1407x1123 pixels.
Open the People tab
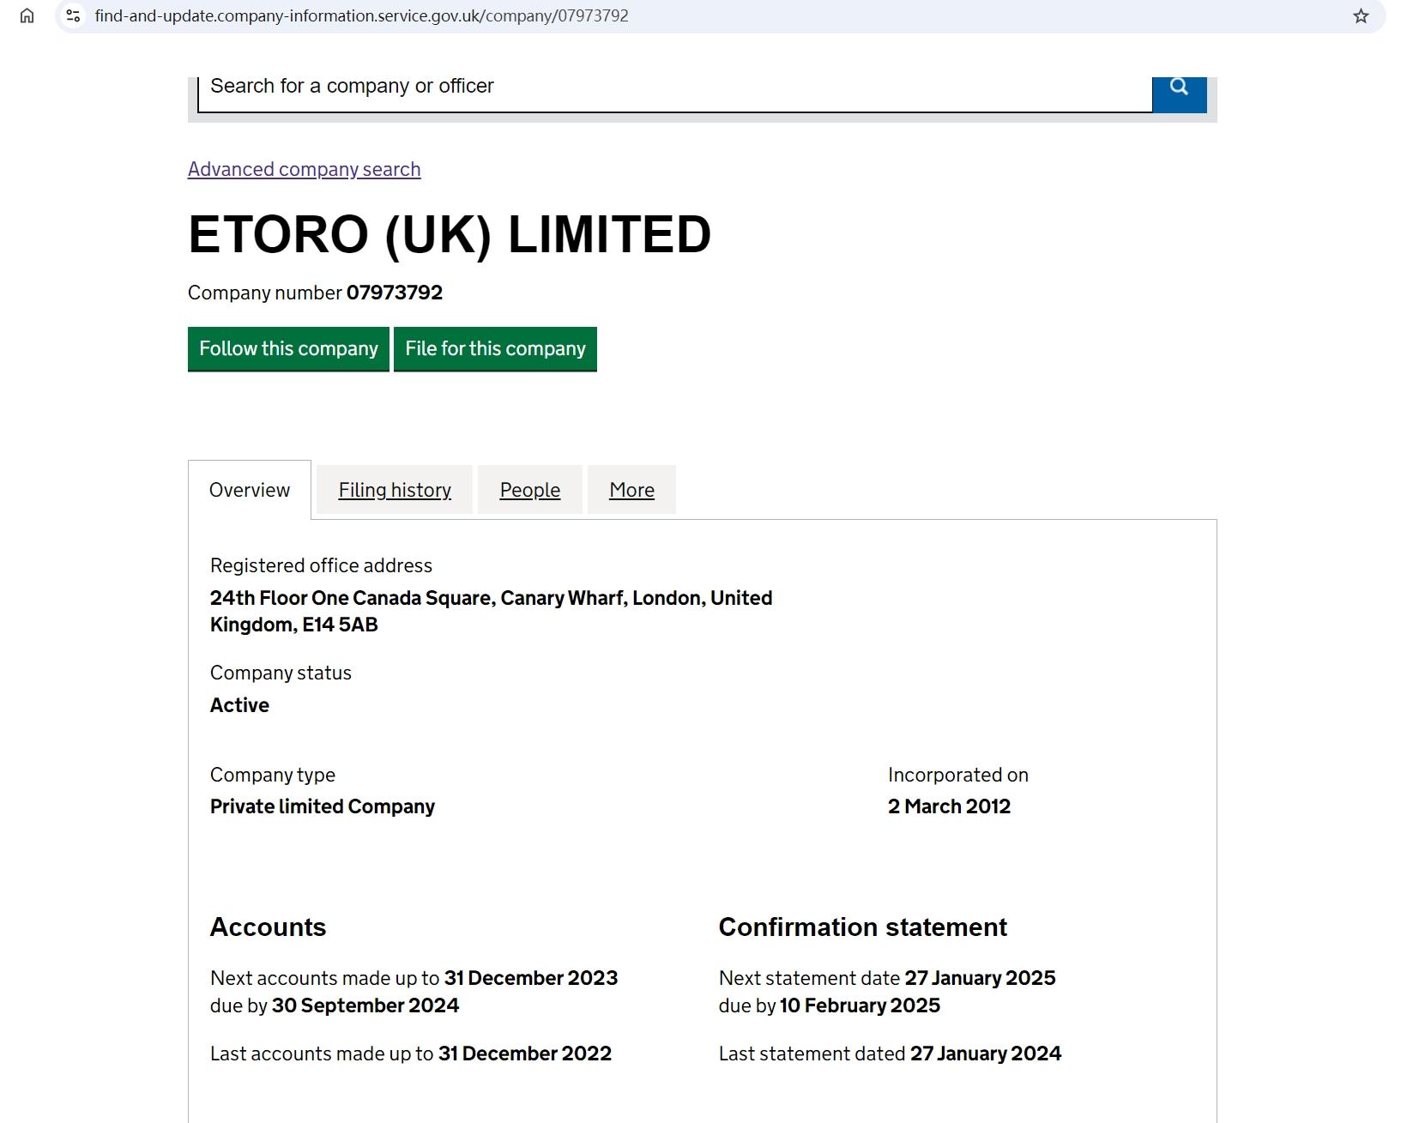click(530, 490)
